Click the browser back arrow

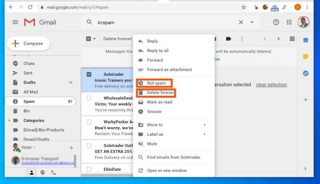click(11, 7)
